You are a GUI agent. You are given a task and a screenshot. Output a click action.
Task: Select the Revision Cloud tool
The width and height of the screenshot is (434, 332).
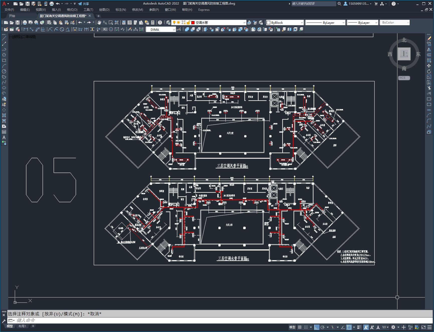click(4, 77)
